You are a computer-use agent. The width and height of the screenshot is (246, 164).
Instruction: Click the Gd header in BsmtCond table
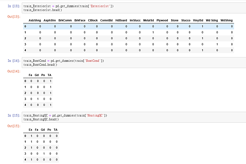click(37, 75)
